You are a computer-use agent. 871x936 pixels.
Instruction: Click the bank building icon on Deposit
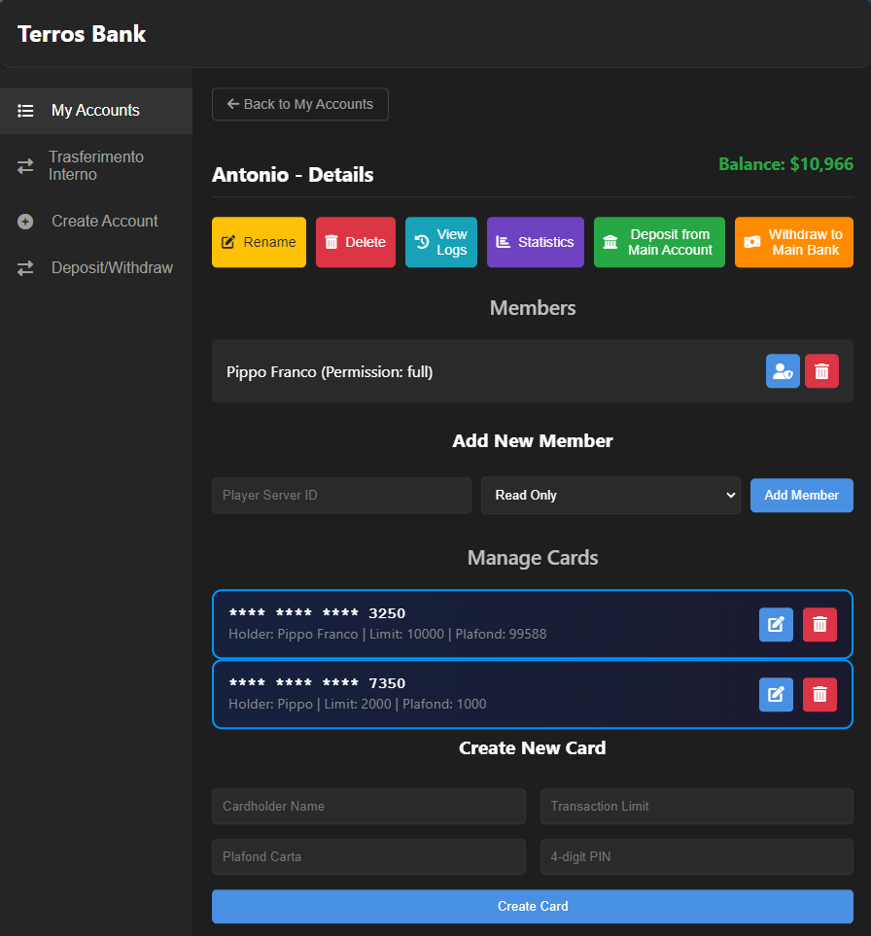(610, 242)
